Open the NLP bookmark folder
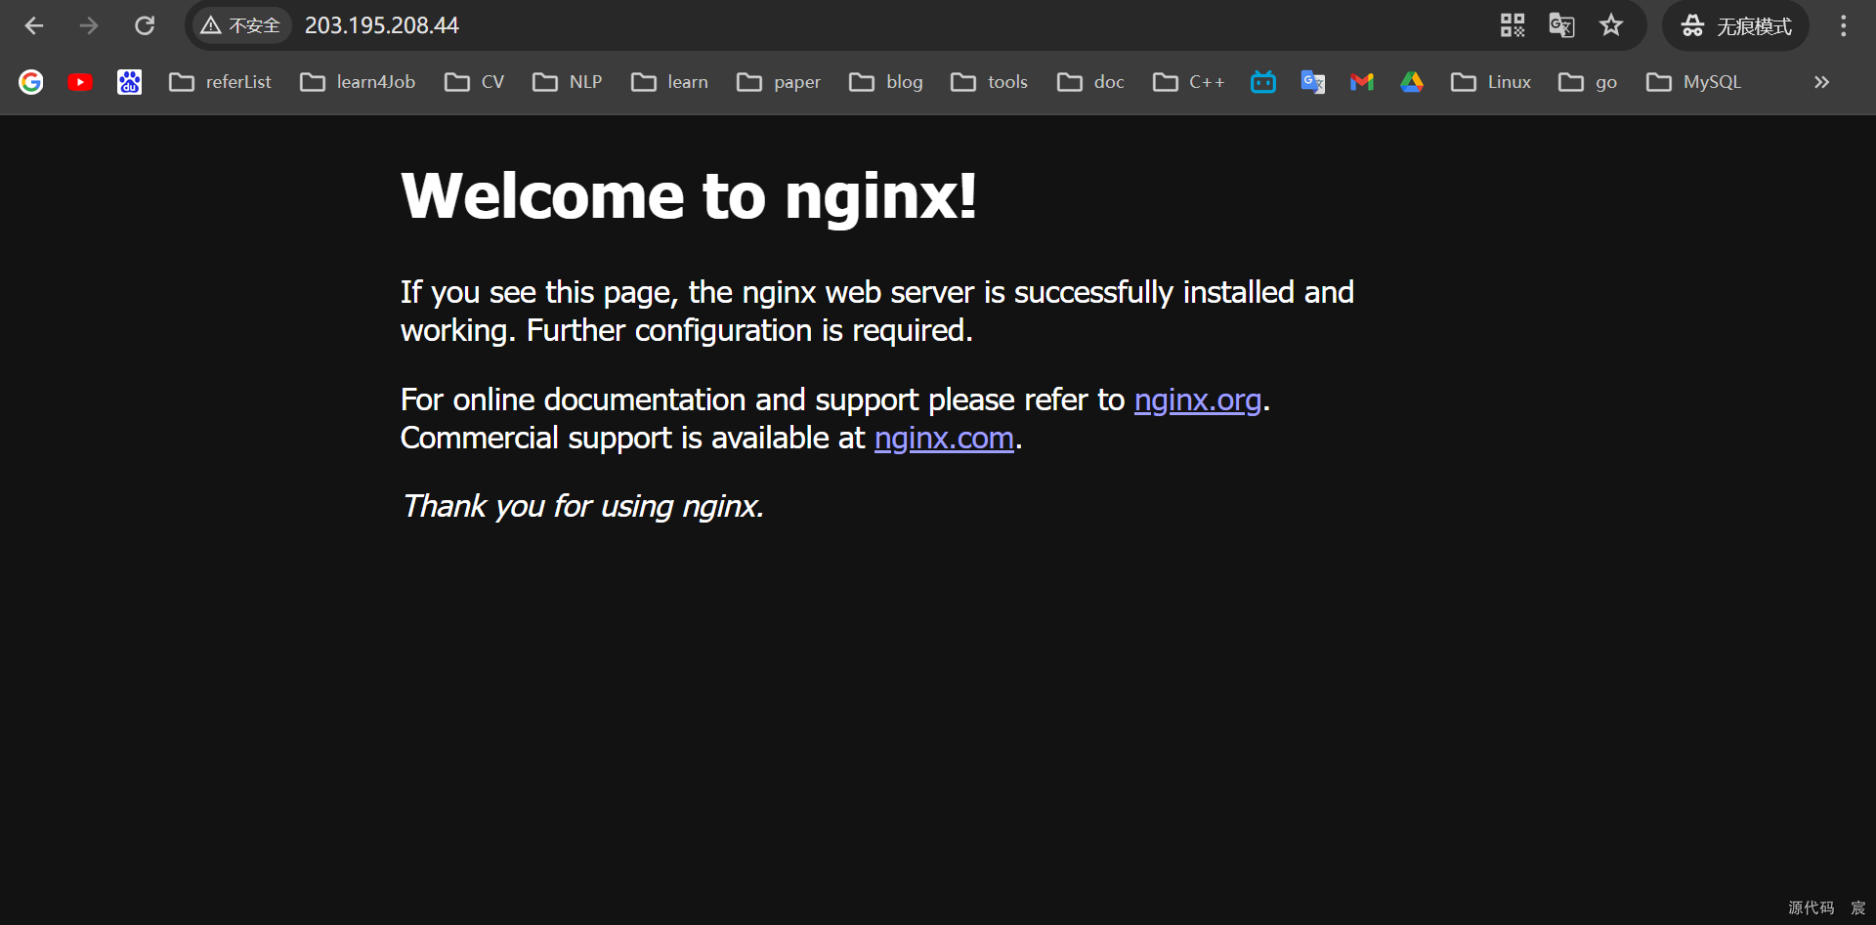The height and width of the screenshot is (925, 1876). click(567, 82)
